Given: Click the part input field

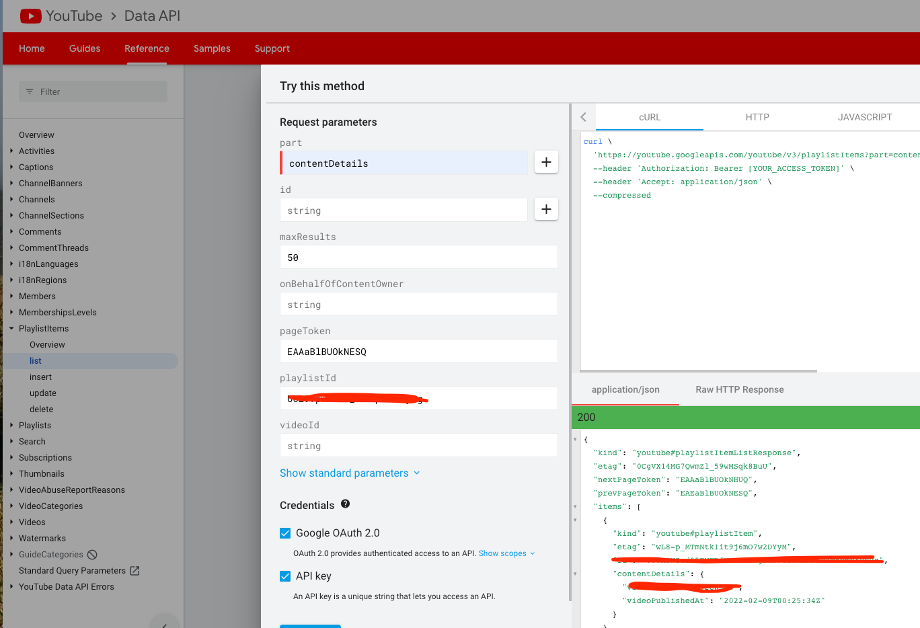Looking at the screenshot, I should 404,163.
